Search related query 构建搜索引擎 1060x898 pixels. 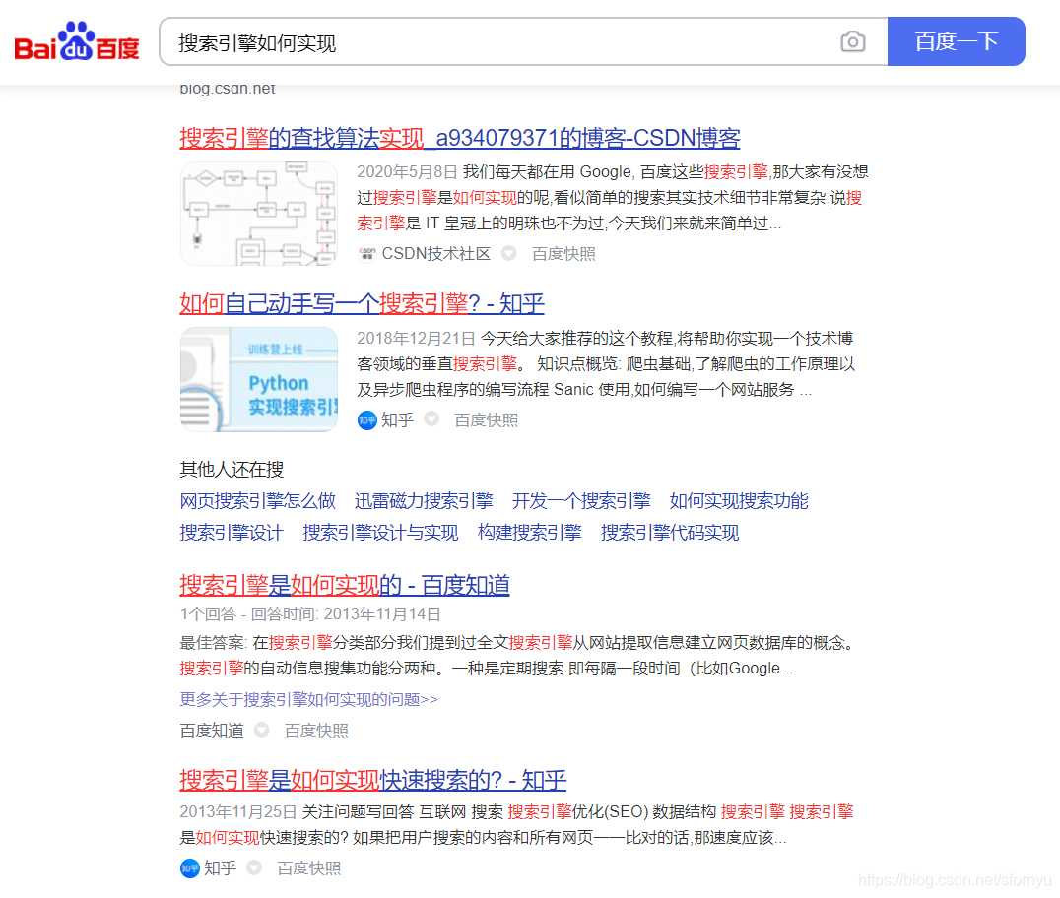tap(529, 533)
